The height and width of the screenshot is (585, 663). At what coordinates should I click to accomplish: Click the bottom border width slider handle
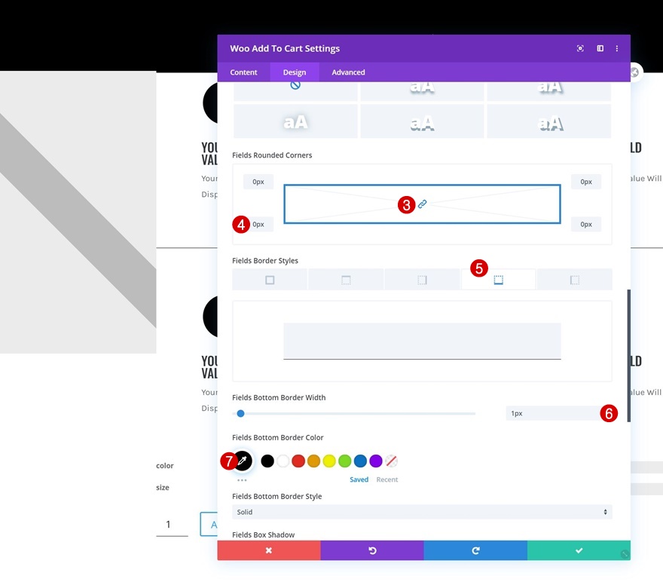(240, 413)
